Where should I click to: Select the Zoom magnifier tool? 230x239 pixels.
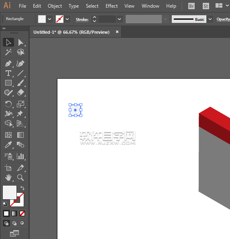20,178
